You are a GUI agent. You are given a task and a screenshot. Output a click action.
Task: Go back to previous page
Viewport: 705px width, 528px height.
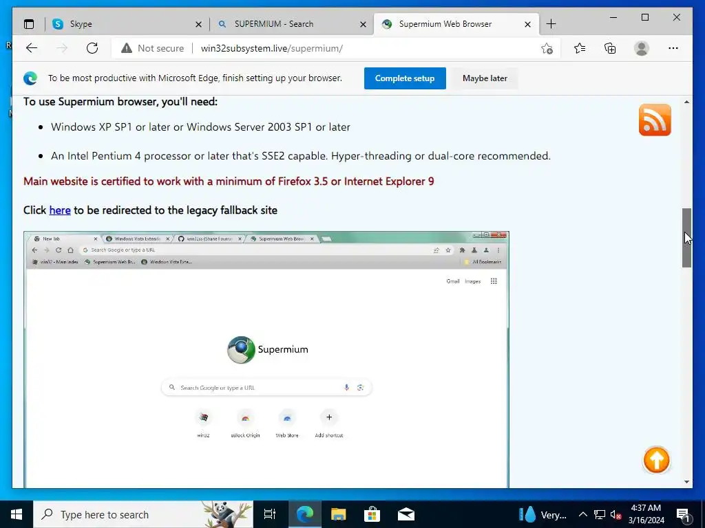click(x=32, y=48)
